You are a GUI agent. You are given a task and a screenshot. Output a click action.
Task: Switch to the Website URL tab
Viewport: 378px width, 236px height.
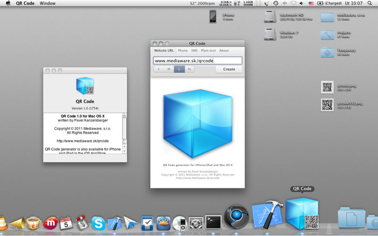coord(164,51)
